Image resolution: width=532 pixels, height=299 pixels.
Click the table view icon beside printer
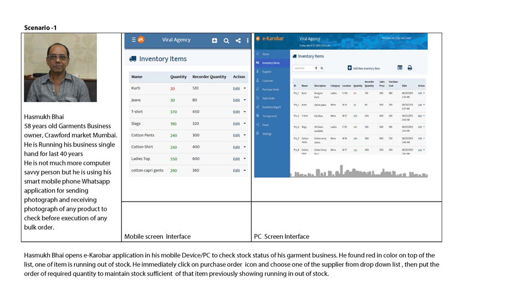400,68
